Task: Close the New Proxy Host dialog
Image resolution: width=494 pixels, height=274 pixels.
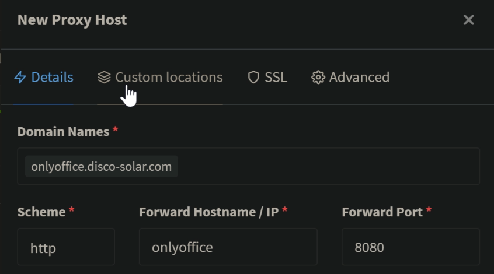Action: click(469, 20)
